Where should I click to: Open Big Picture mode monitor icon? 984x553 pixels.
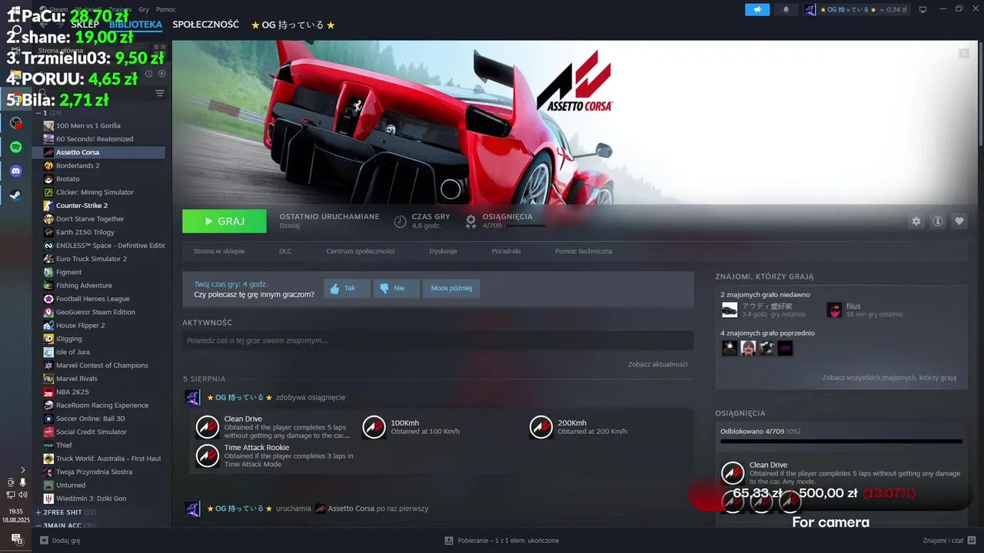click(923, 9)
